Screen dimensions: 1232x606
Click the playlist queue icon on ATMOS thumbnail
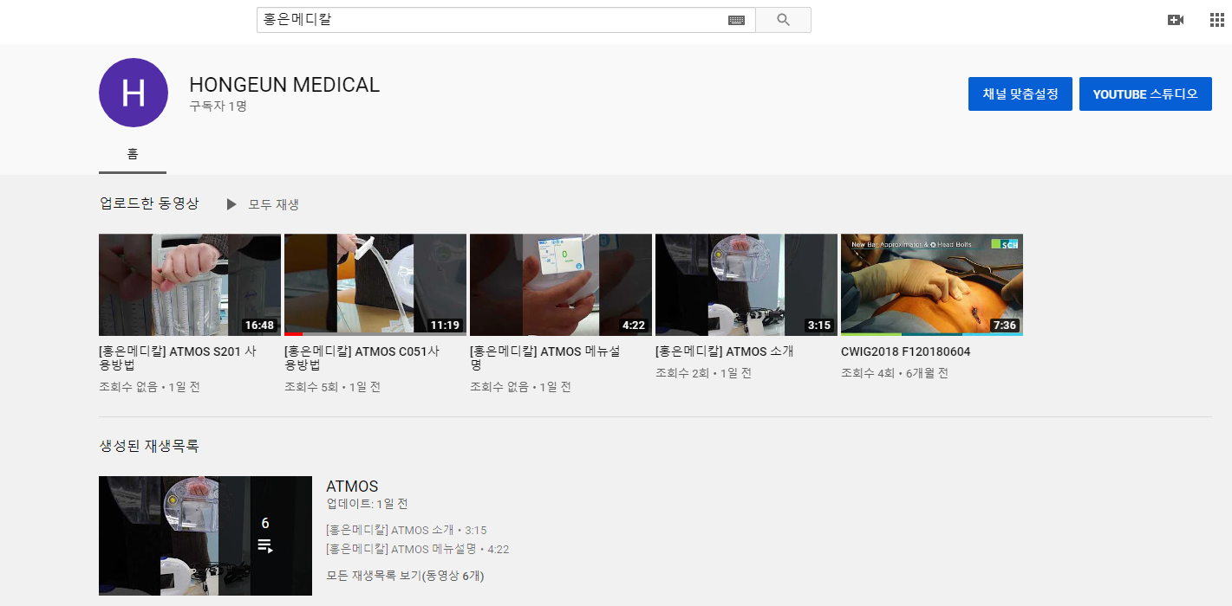tap(265, 545)
